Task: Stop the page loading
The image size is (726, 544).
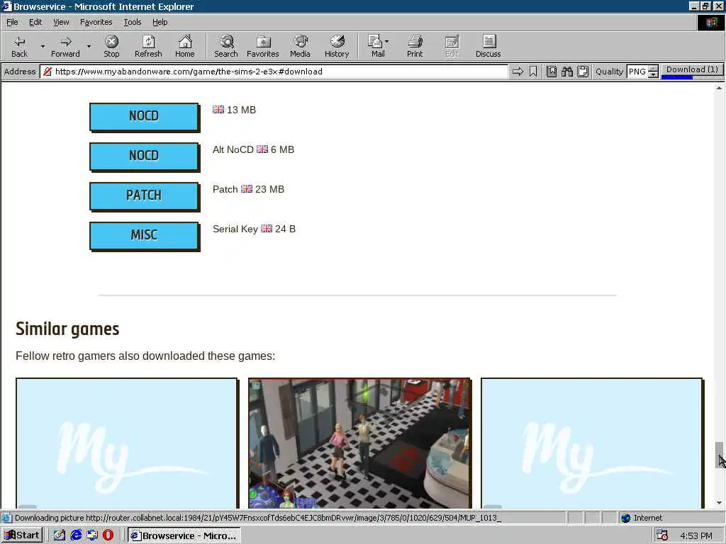Action: click(x=111, y=47)
